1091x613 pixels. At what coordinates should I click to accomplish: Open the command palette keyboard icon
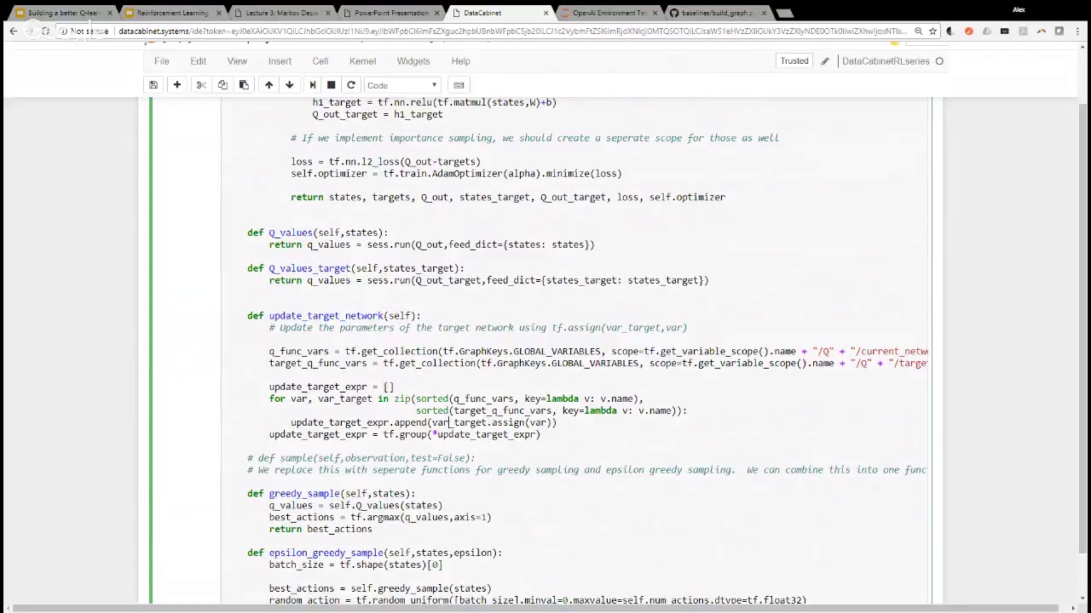[x=459, y=85]
